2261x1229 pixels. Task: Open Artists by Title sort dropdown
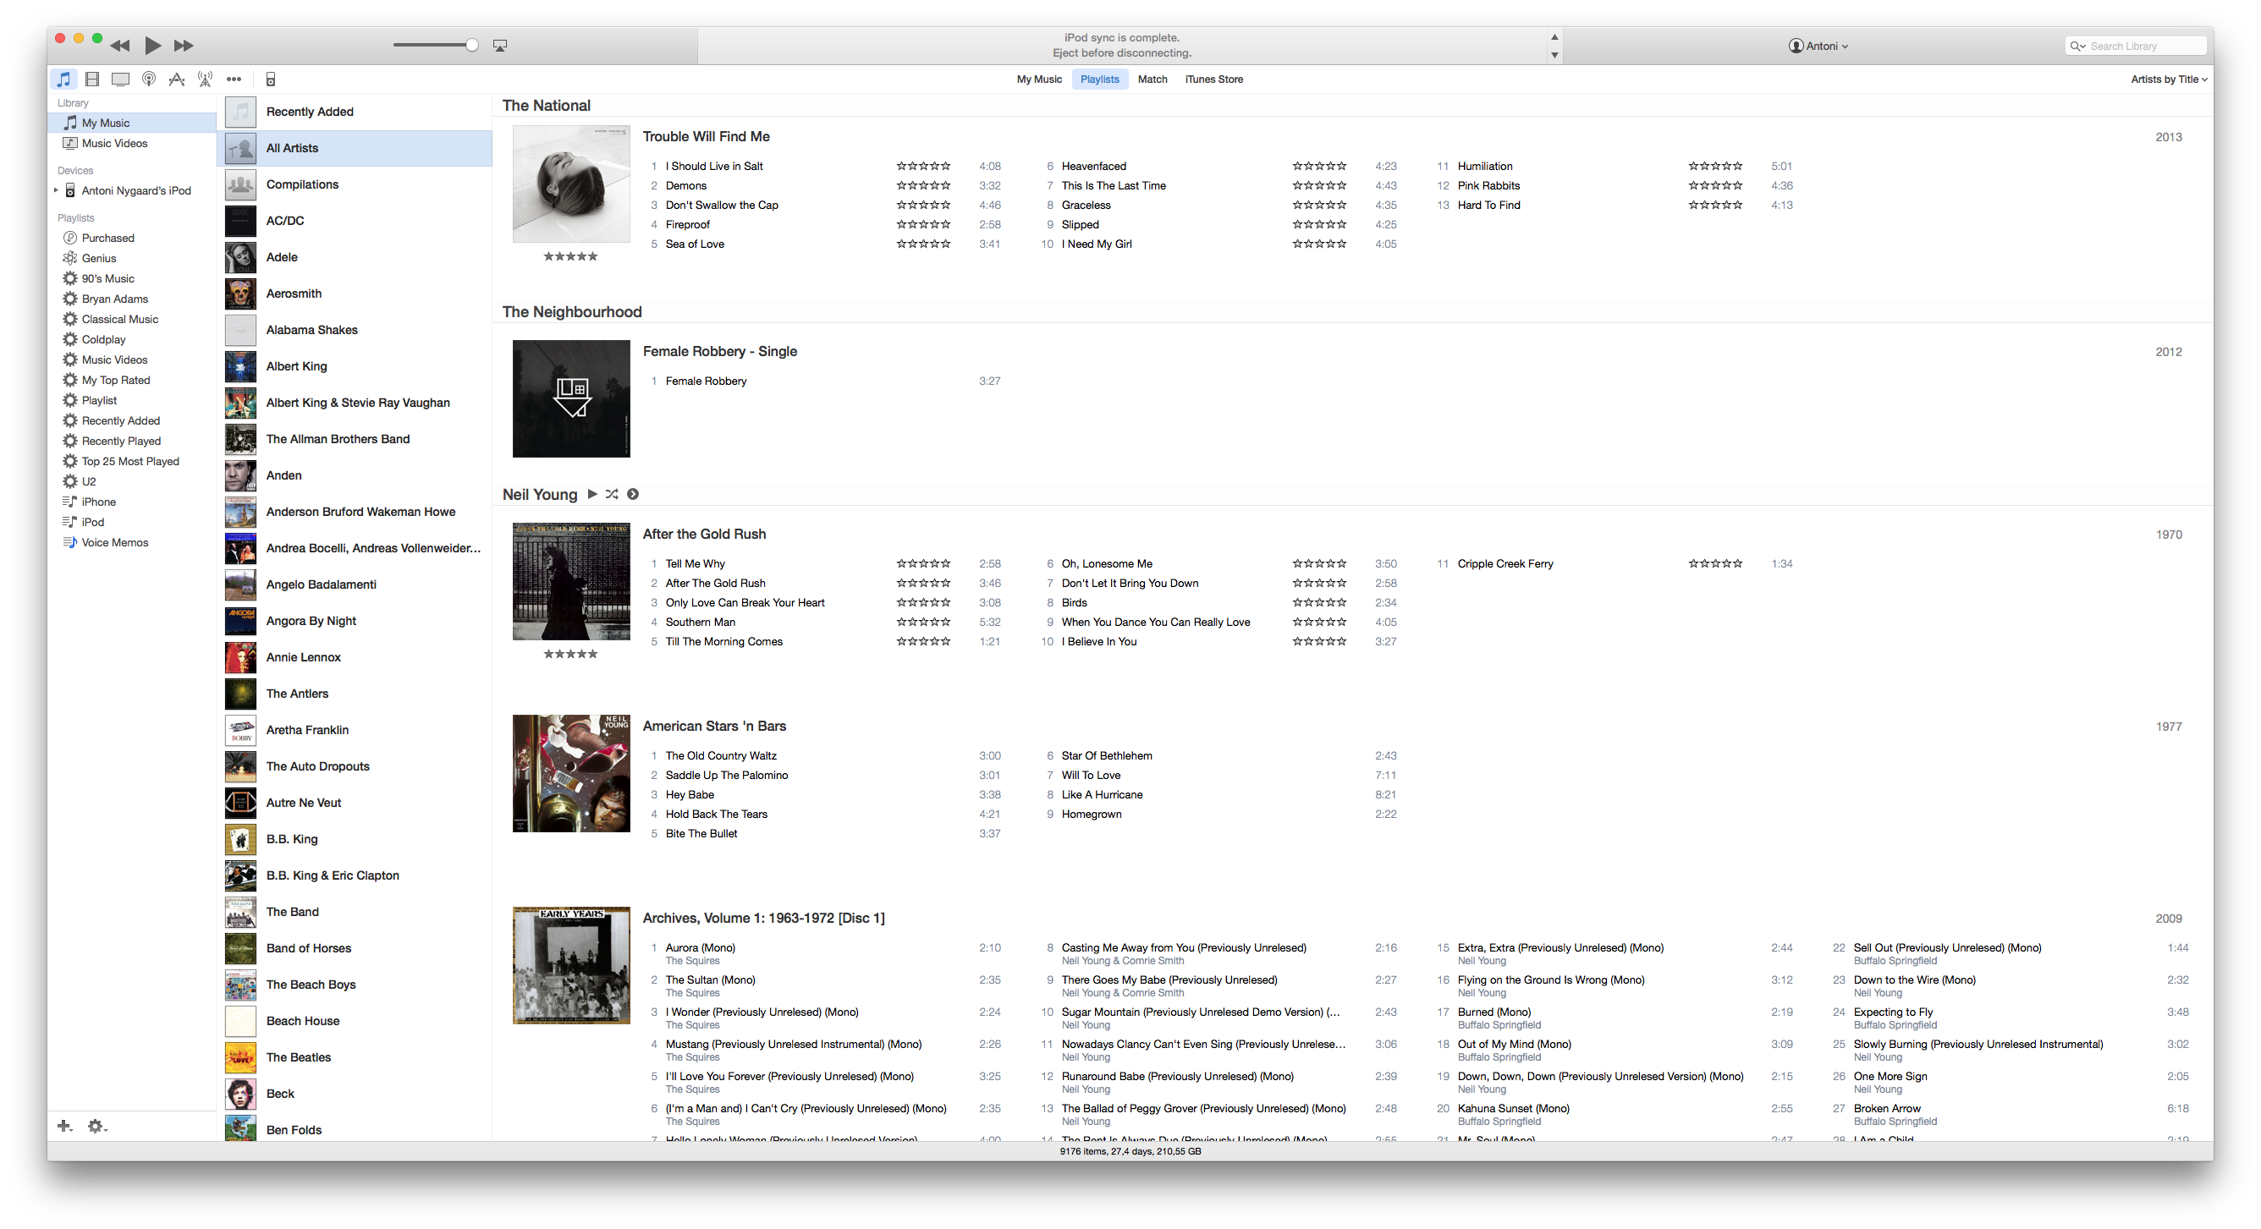2168,79
